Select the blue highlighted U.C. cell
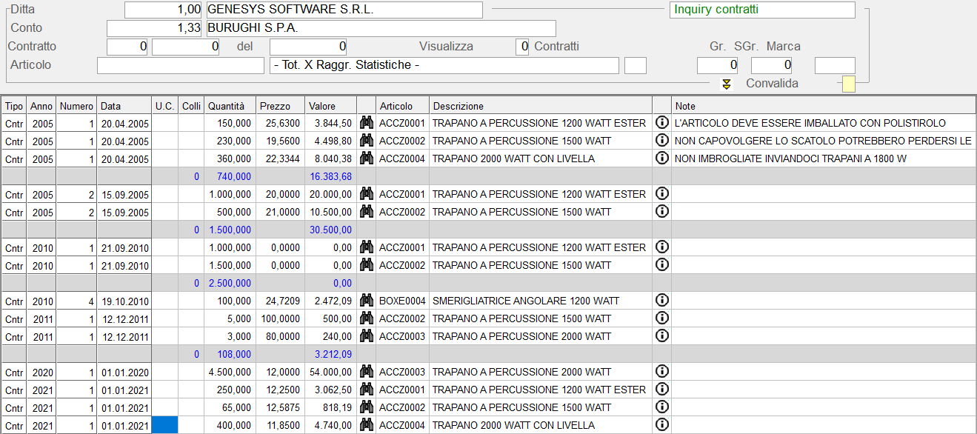977x434 pixels. [165, 425]
